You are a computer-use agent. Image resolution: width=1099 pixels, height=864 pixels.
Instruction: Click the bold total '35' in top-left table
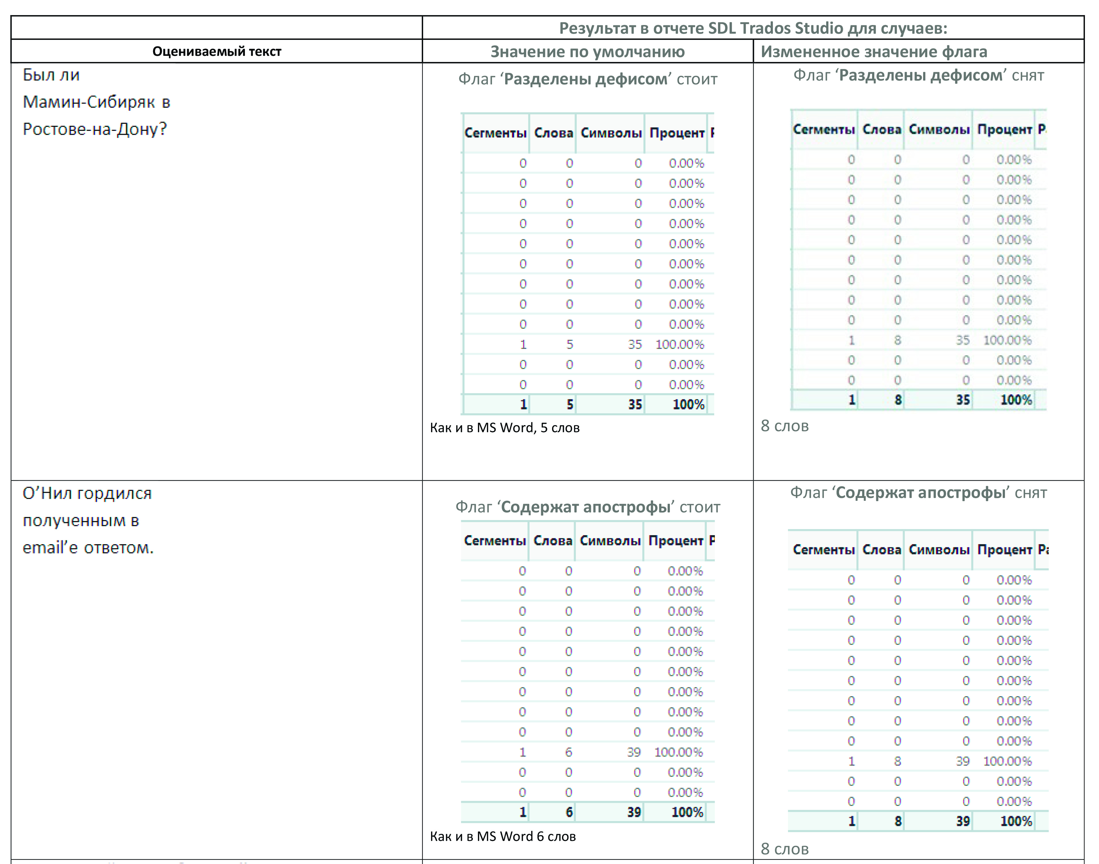(635, 405)
